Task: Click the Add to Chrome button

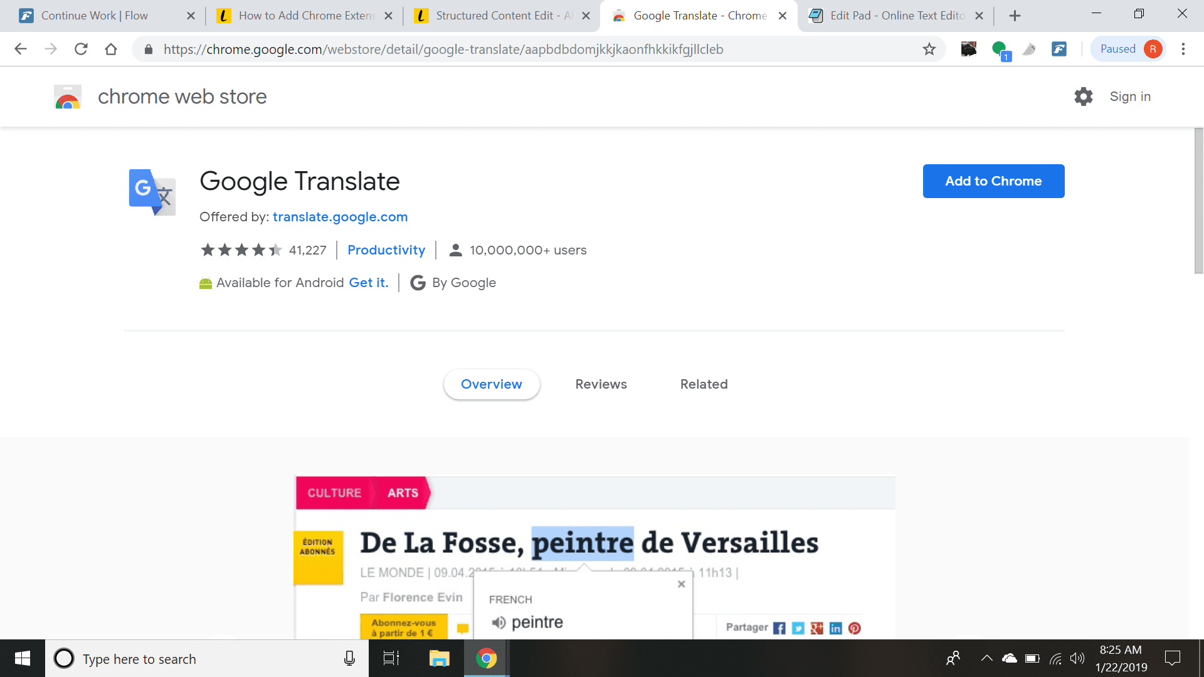Action: [x=993, y=180]
